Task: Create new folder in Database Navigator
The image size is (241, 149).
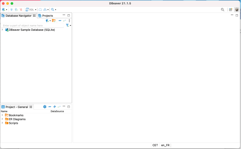Action: [x=54, y=21]
